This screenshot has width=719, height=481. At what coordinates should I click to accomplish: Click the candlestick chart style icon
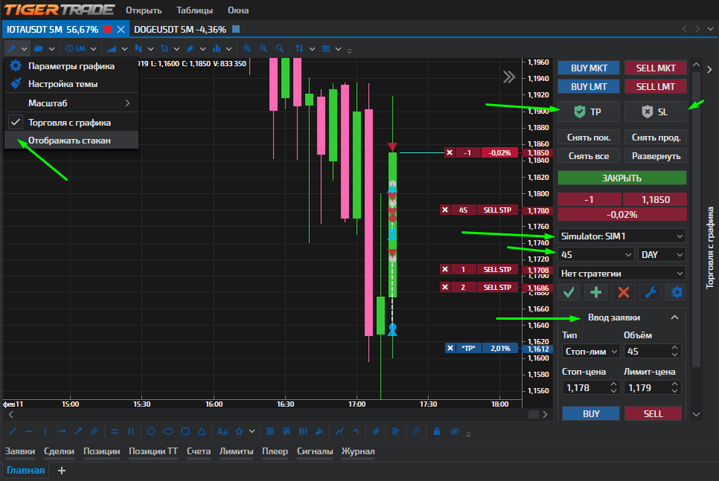point(138,48)
